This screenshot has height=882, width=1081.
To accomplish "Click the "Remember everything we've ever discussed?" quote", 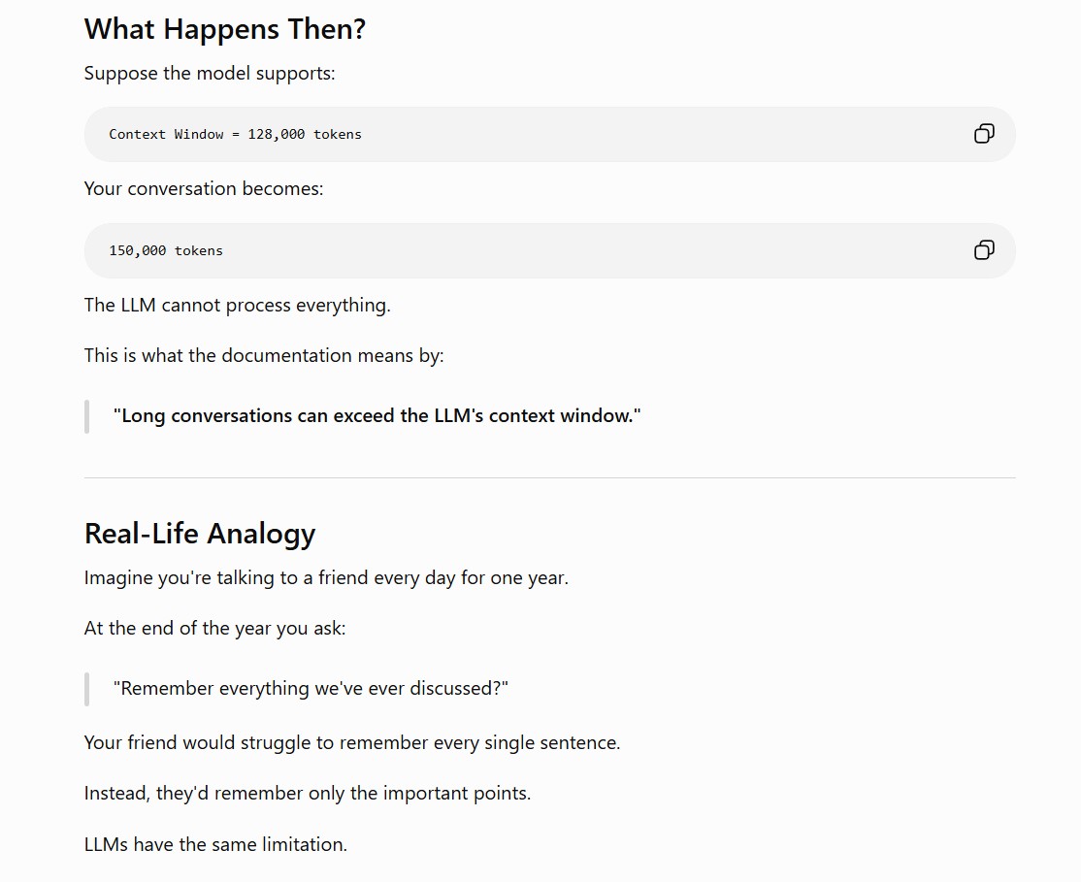I will point(311,689).
